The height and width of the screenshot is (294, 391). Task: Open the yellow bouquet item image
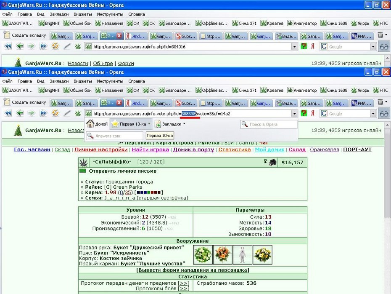262,254
